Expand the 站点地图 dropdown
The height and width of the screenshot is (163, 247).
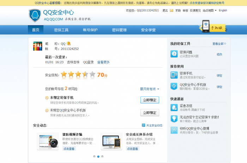click(210, 11)
